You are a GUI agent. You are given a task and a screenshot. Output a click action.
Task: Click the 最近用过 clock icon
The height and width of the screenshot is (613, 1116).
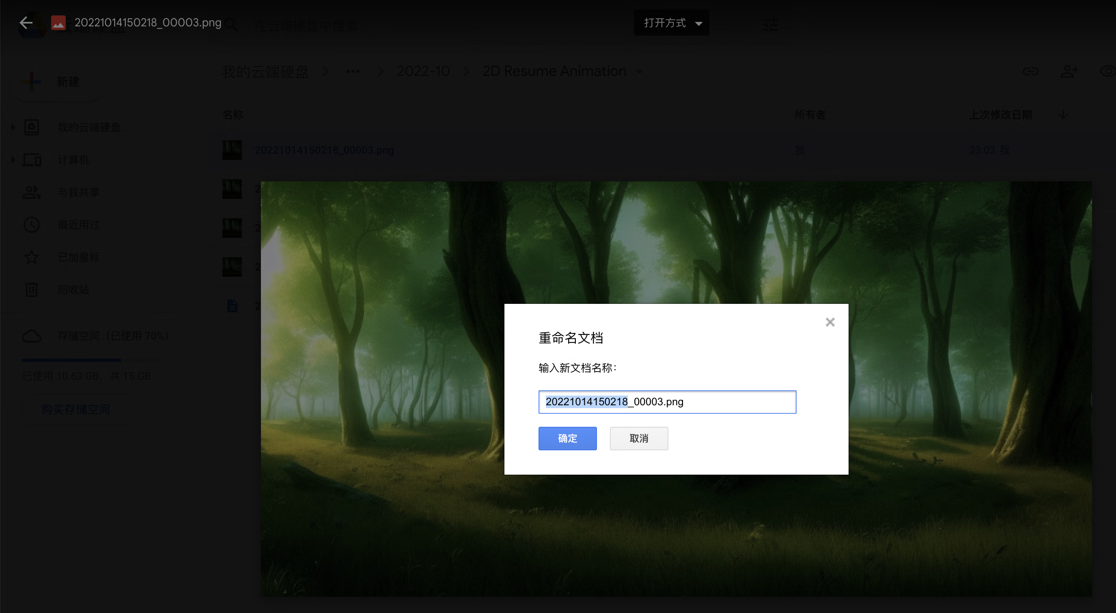click(32, 225)
